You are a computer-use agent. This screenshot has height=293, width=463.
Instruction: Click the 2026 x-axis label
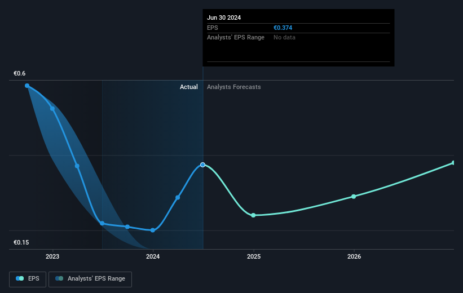pos(354,256)
